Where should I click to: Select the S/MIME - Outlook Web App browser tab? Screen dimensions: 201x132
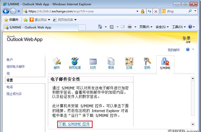tap(41, 27)
